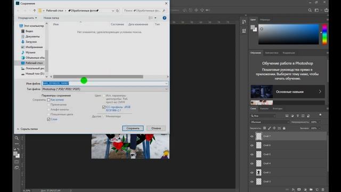Click quick mask mode icon in toolbar
The image size is (341, 192).
pyautogui.click(x=17, y=162)
